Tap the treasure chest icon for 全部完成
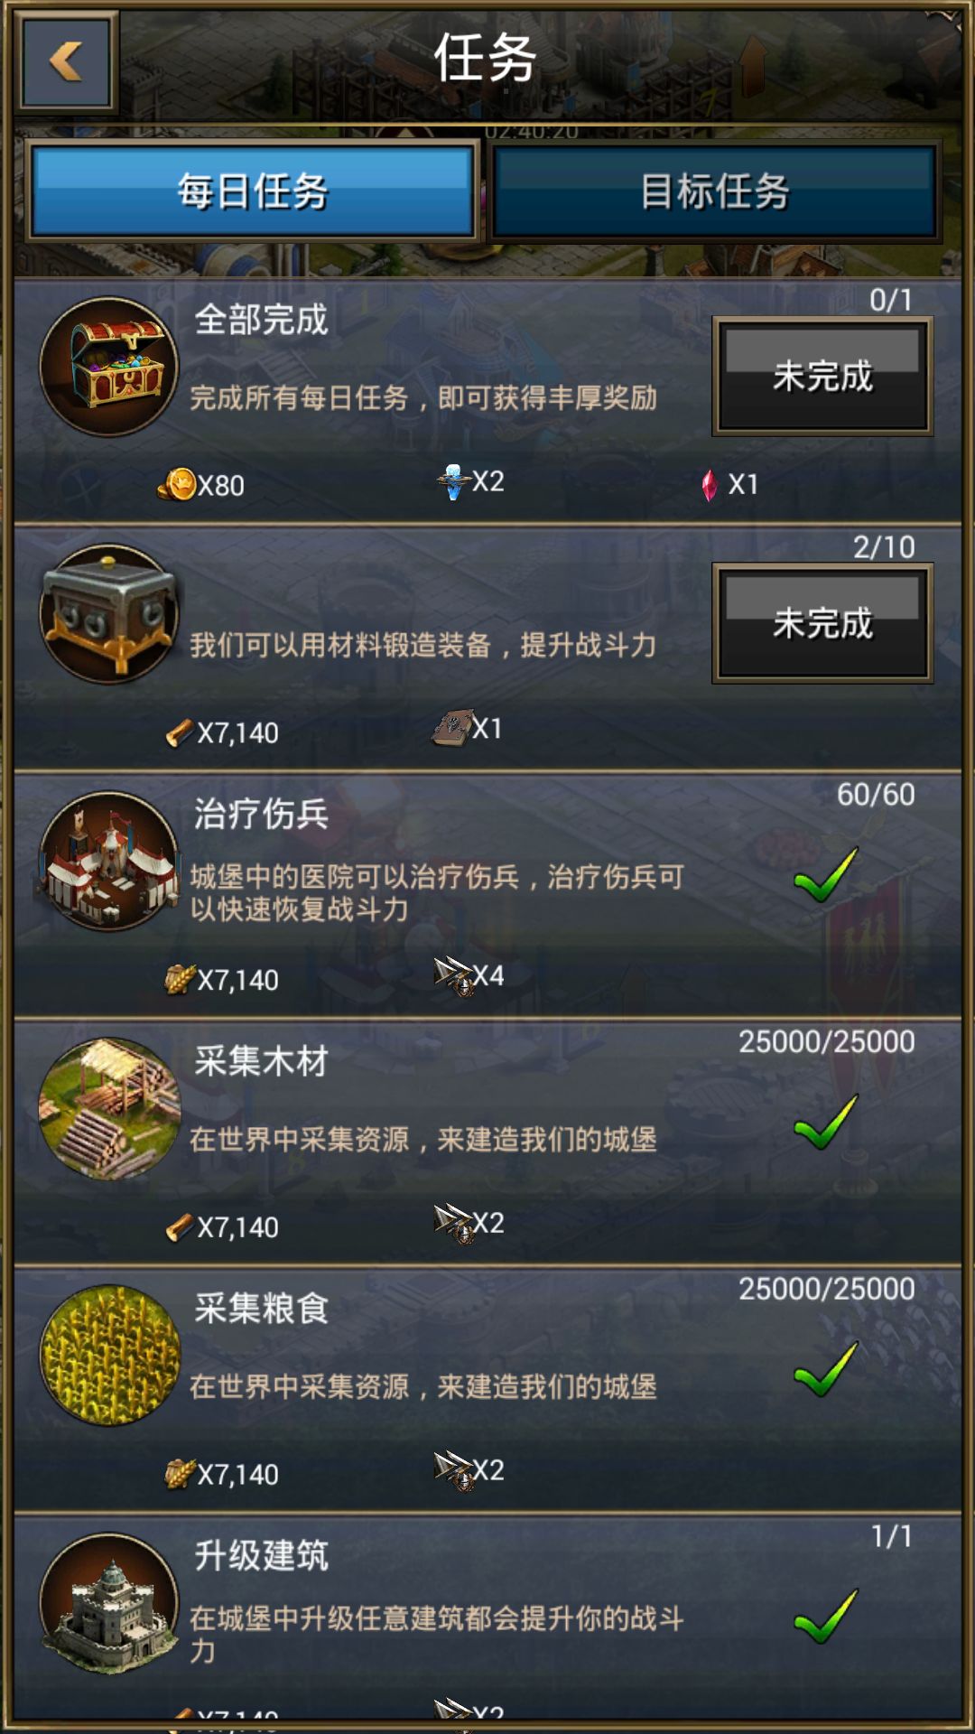The image size is (975, 1734). point(108,367)
